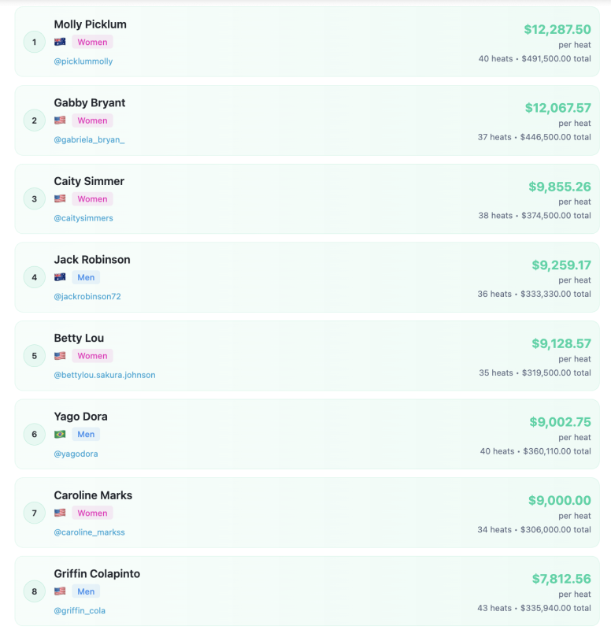Select the Griffin Colapinto name heading
The width and height of the screenshot is (611, 630).
pos(97,573)
